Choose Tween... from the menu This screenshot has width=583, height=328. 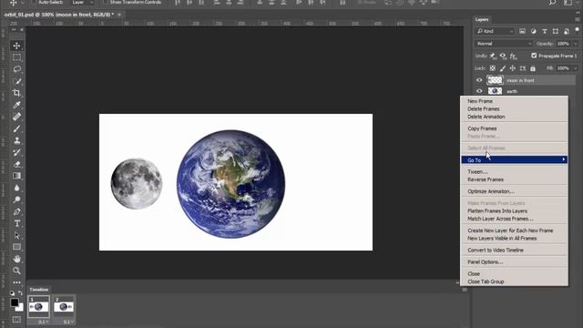click(477, 172)
